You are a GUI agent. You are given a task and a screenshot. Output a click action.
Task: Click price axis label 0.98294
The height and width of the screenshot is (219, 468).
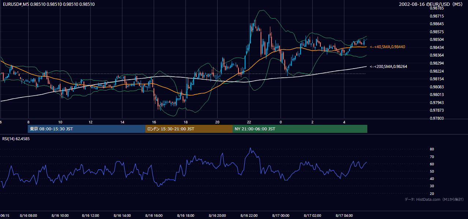pos(437,64)
